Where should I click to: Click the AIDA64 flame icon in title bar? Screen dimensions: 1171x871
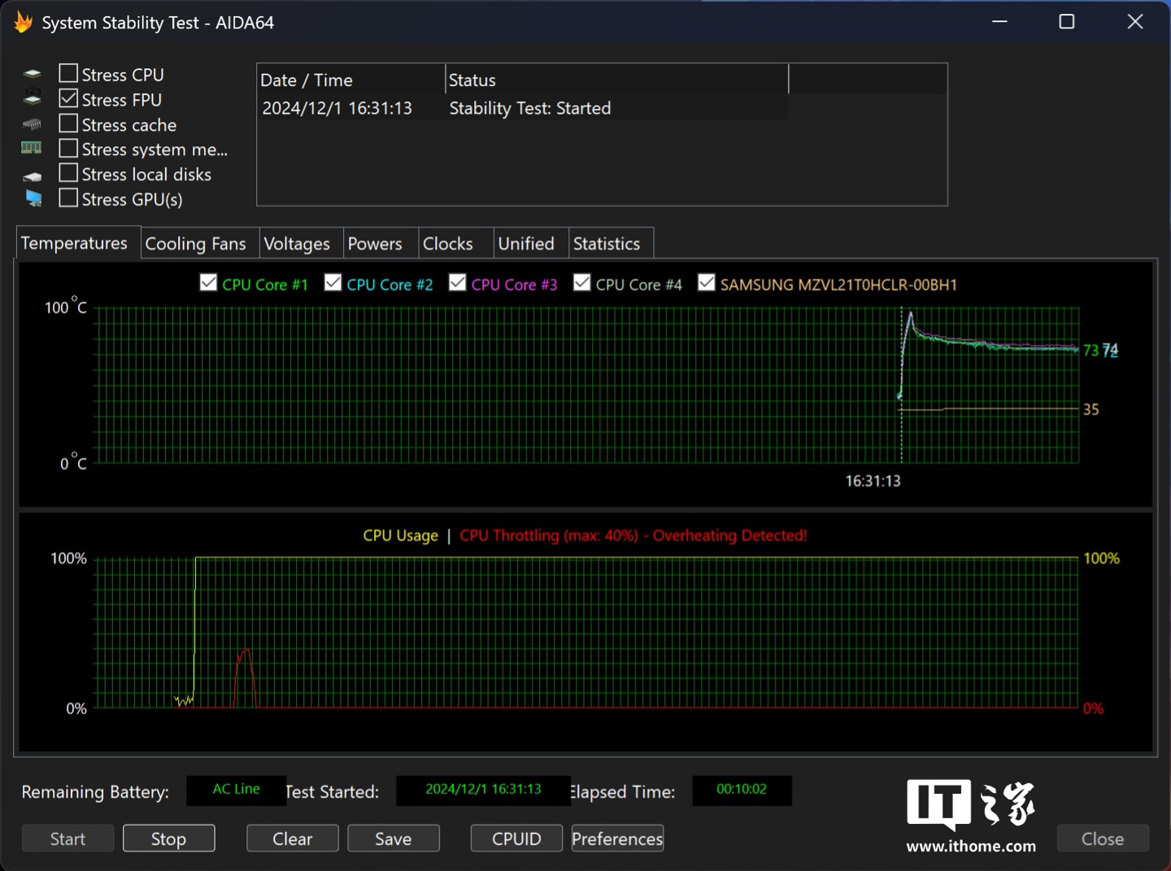[x=23, y=22]
